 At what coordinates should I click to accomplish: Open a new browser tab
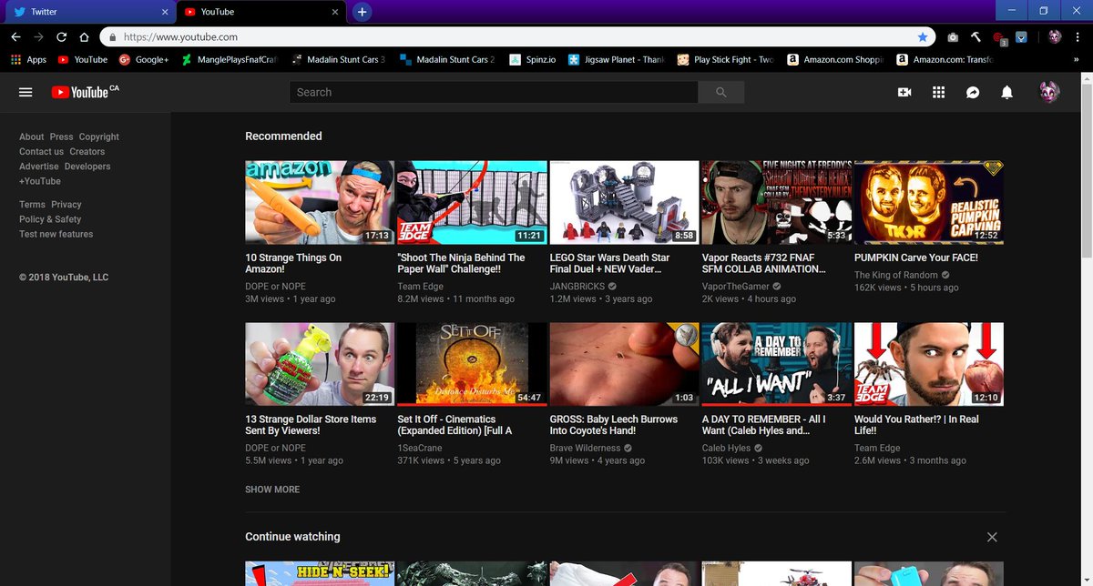pos(362,12)
